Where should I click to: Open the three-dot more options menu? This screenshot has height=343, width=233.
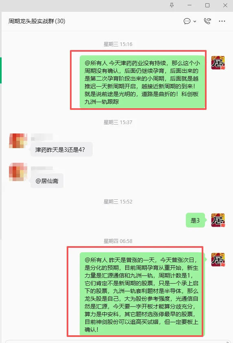coord(222,21)
